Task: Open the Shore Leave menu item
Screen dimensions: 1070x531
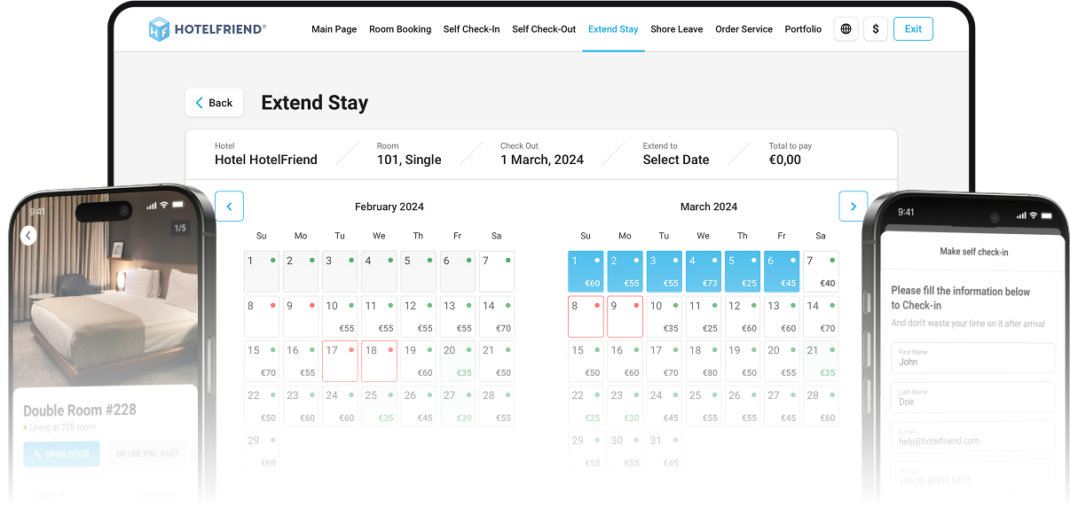Action: click(x=676, y=29)
